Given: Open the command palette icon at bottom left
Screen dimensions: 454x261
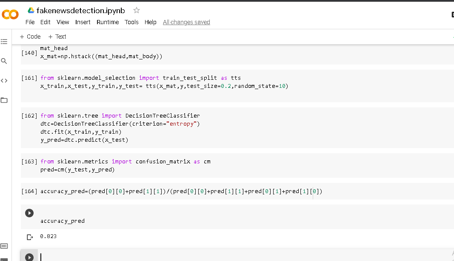Looking at the screenshot, I should tap(4, 246).
